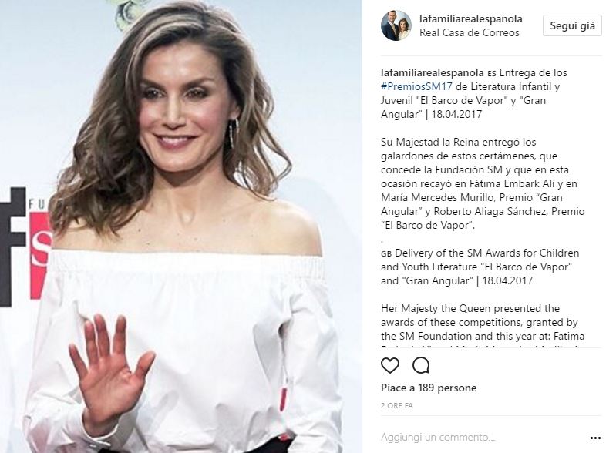Open the 2 ORE FA timestamp
Screen dimensions: 606x453
click(397, 406)
